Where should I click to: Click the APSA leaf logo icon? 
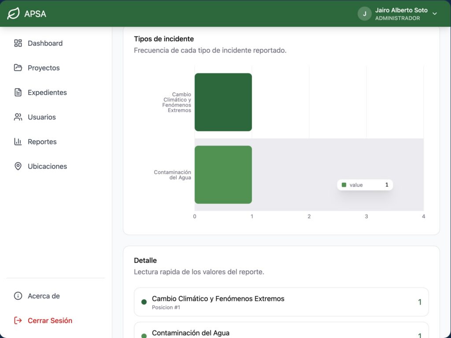14,14
